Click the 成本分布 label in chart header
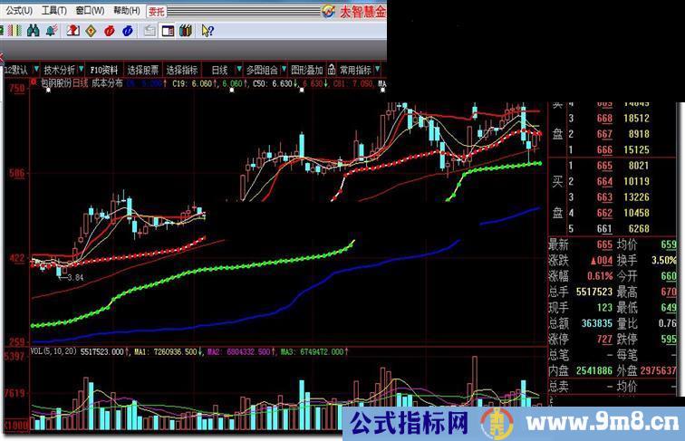The height and width of the screenshot is (441, 685). point(107,83)
